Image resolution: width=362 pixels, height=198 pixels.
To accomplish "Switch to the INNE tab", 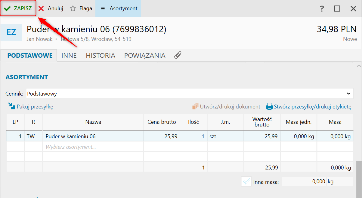I will pyautogui.click(x=69, y=56).
